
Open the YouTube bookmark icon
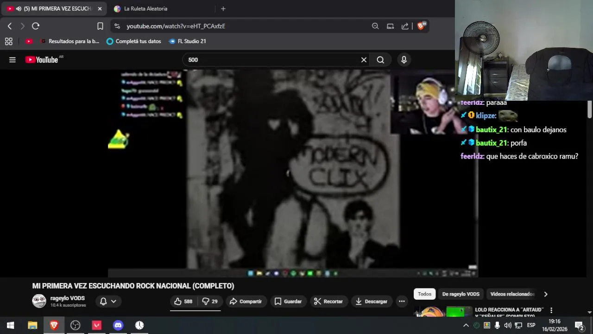coord(29,41)
